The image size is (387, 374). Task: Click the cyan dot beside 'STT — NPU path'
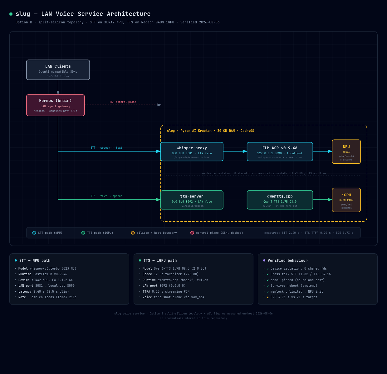16,261
